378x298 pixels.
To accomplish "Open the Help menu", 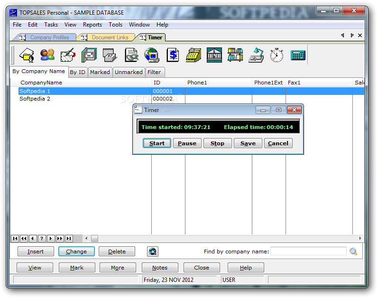I will tap(162, 25).
